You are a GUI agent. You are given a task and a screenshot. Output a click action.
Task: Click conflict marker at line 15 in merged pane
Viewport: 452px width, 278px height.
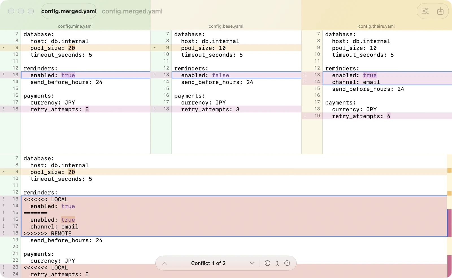(3, 213)
